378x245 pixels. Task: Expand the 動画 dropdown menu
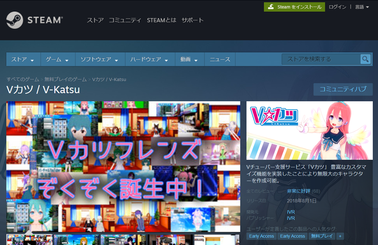click(x=189, y=59)
